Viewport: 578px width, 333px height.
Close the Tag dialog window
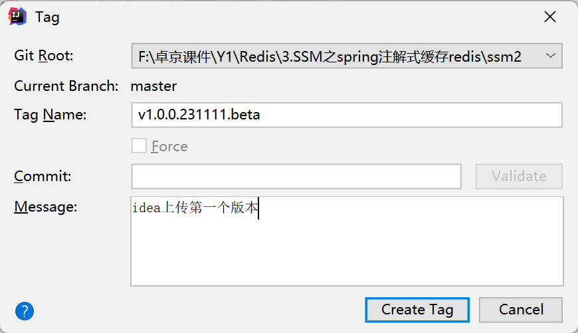click(550, 17)
